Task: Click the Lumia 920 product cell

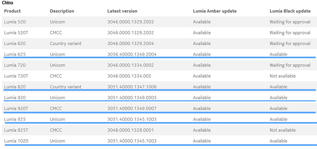Action: [15, 97]
